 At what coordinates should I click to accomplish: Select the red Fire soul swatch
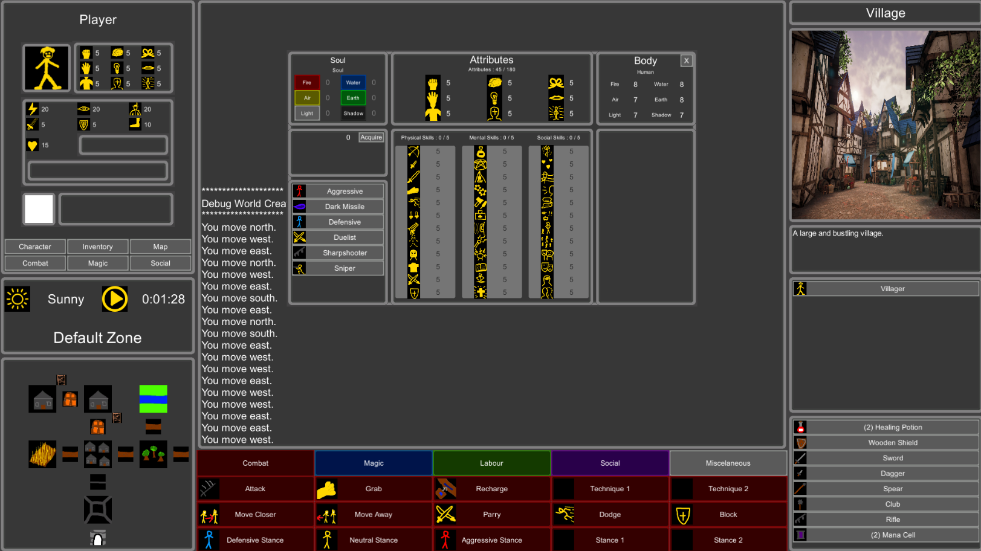307,83
